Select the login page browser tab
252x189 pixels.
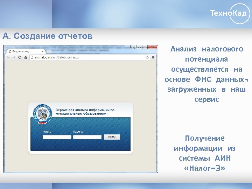tap(26, 51)
